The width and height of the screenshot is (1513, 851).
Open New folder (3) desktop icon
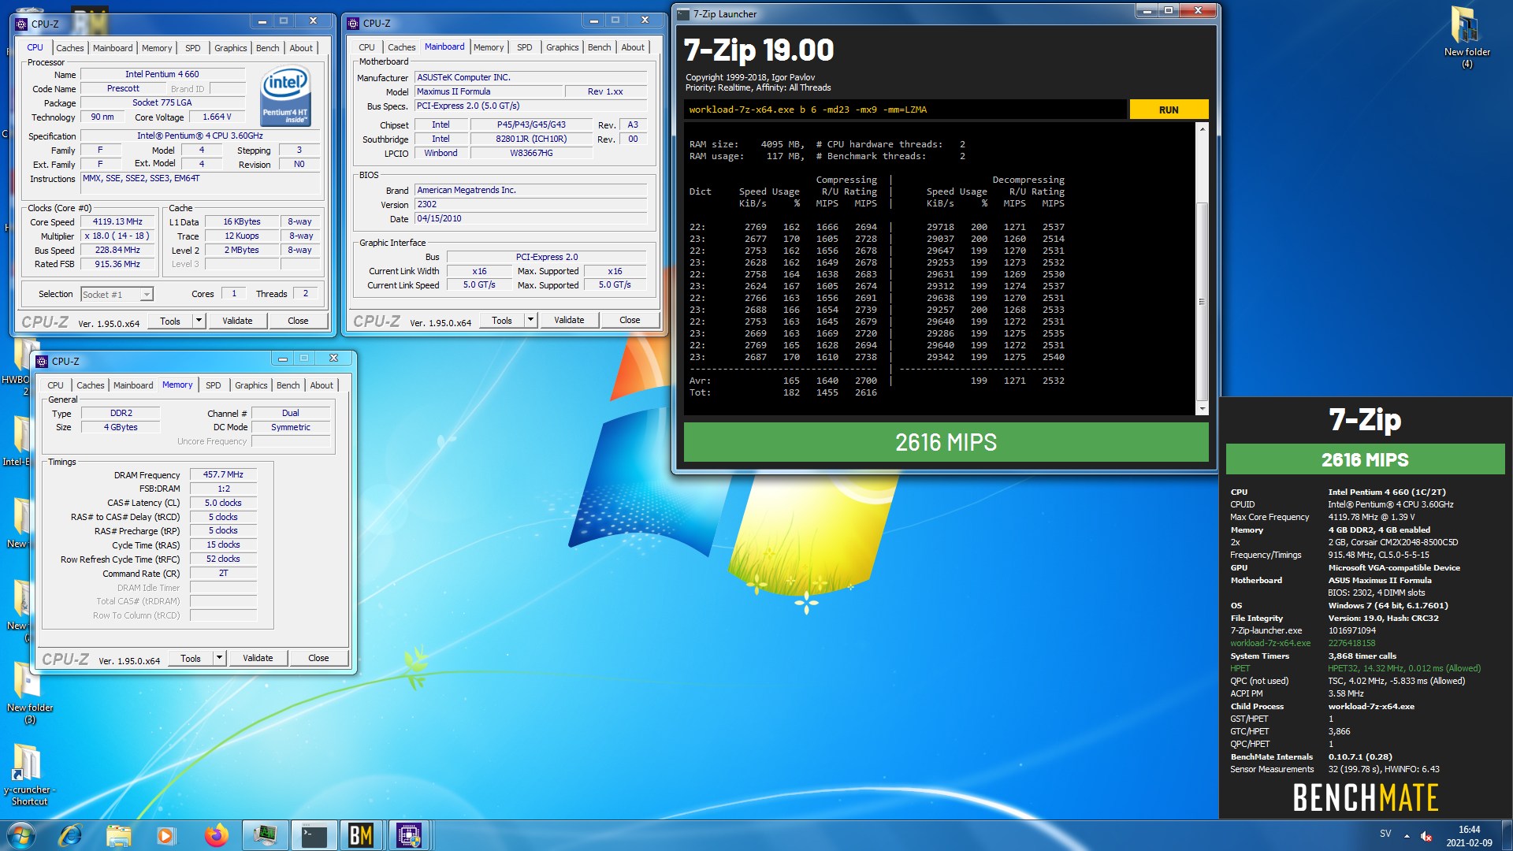[x=30, y=692]
